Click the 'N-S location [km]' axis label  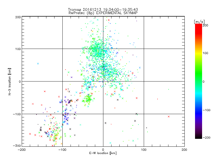click(9, 81)
